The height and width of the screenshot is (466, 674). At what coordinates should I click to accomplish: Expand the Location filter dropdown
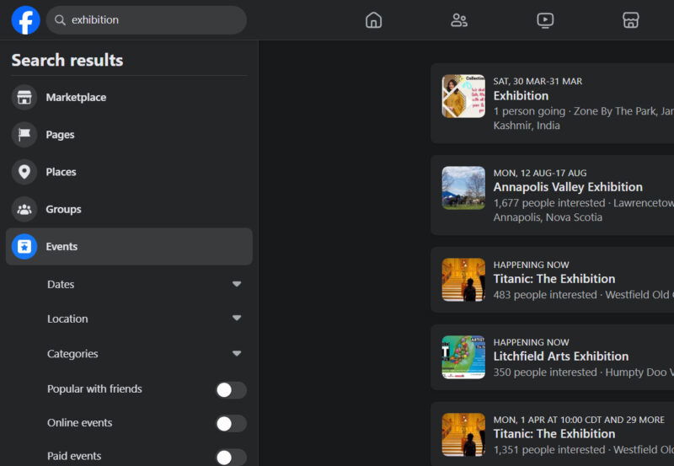coord(144,319)
